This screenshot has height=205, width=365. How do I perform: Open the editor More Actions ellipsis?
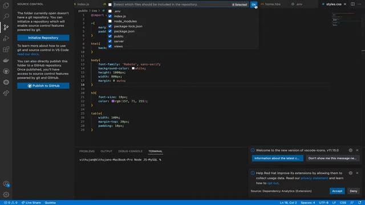pyautogui.click(x=359, y=4)
